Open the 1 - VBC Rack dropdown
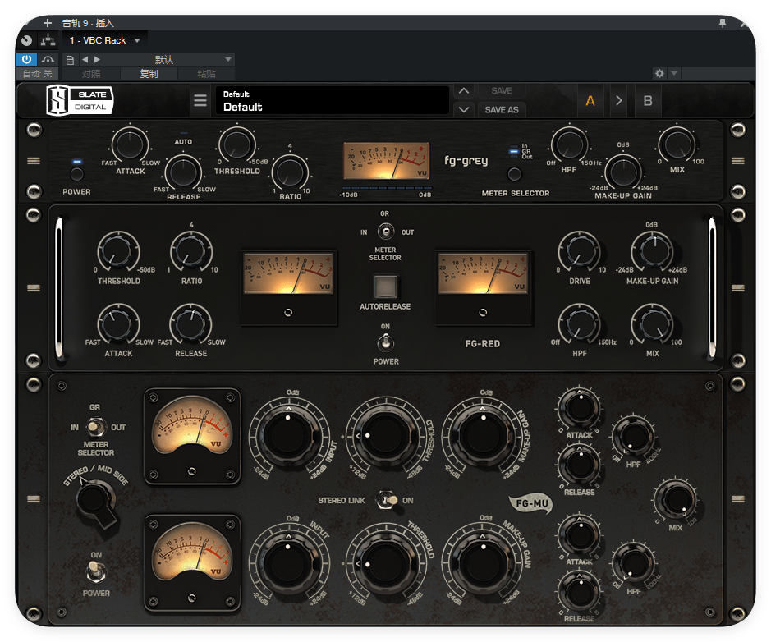This screenshot has width=771, height=642. point(105,40)
